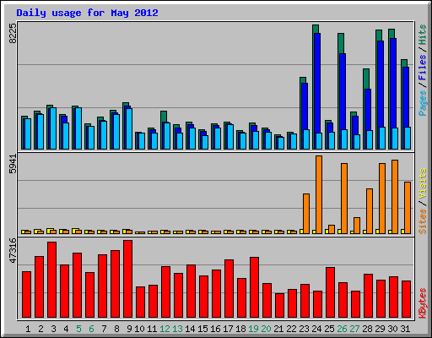This screenshot has height=338, width=432.
Task: Click day 24 on the x-axis
Action: point(316,329)
